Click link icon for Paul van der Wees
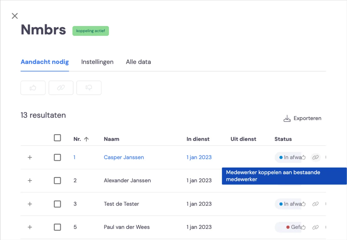Viewport: 347px width, 240px height. (x=315, y=227)
